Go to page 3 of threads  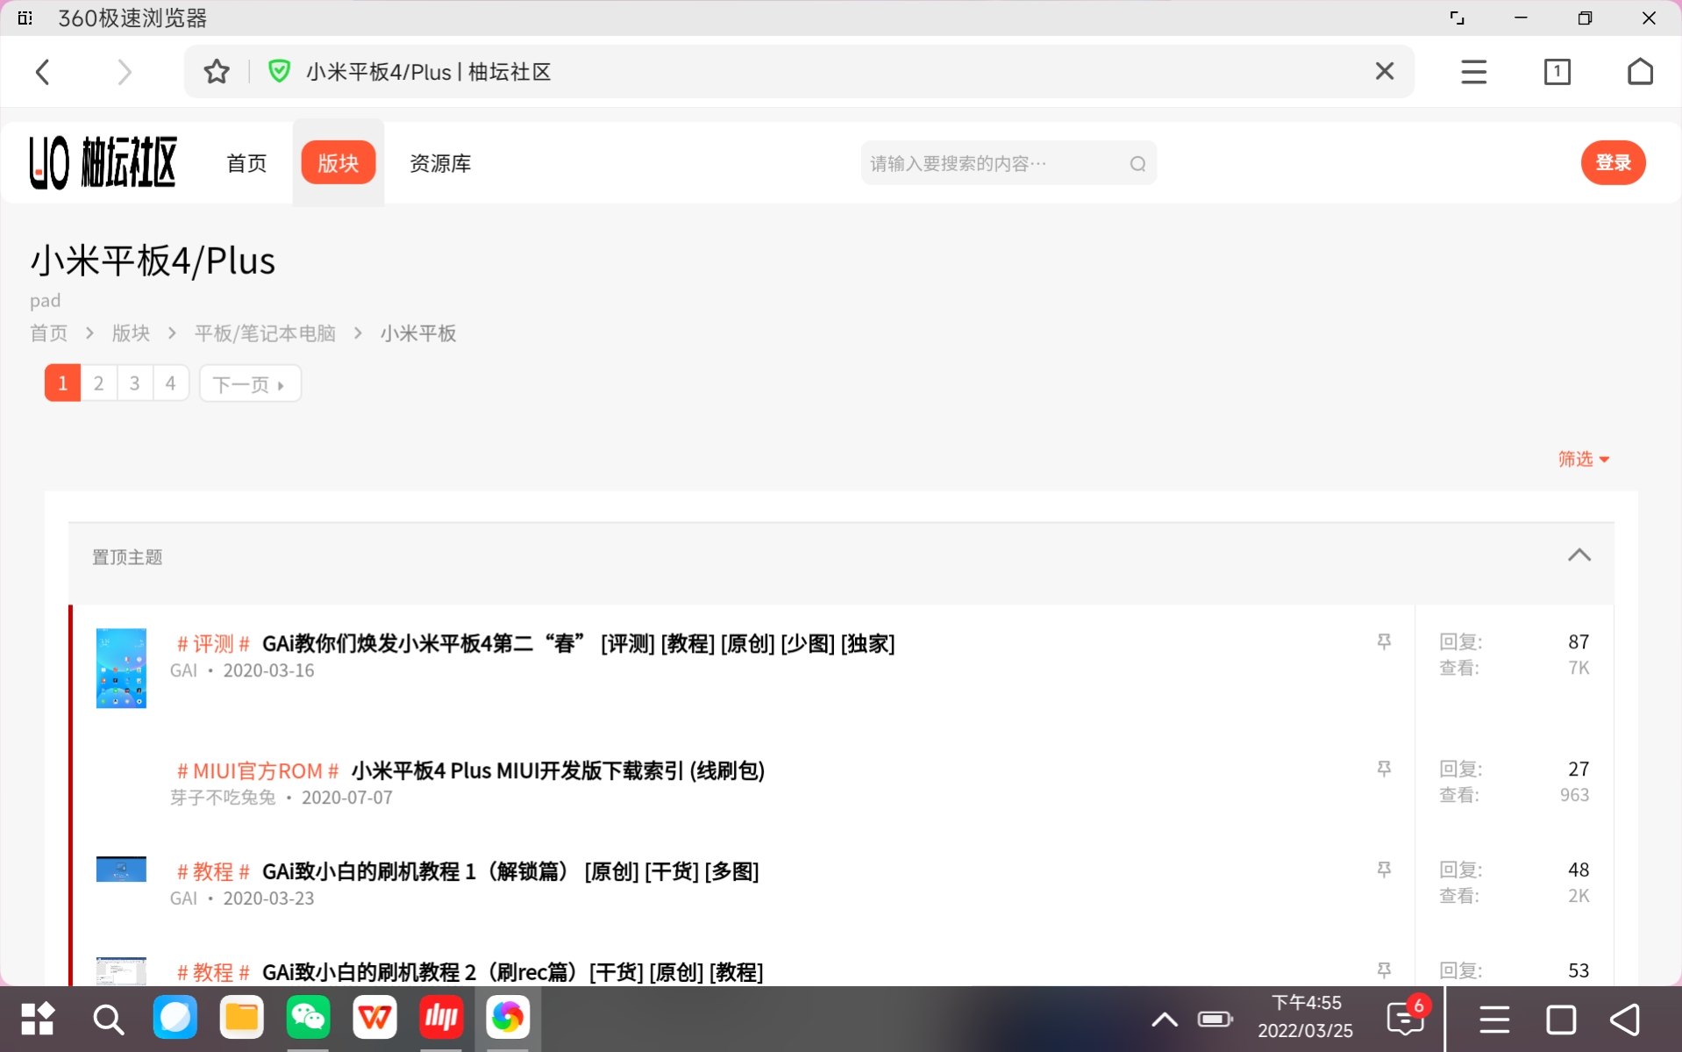tap(135, 383)
